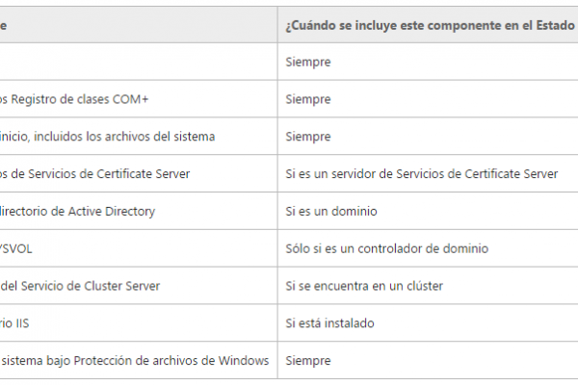Click the 'Estado' word in the column header

click(555, 25)
